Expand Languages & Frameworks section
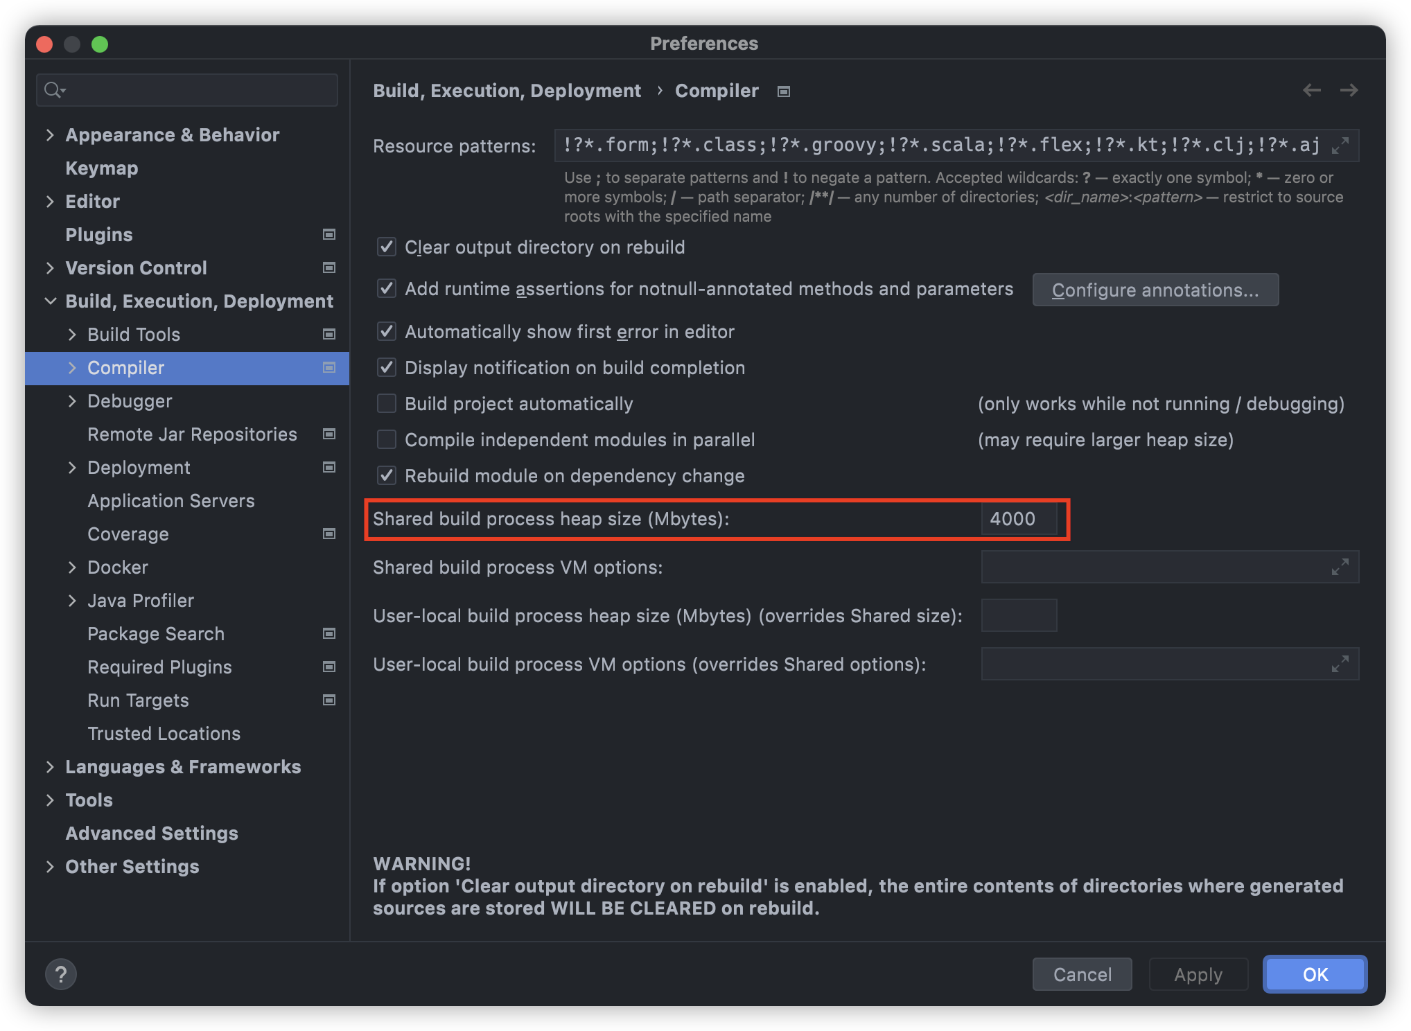Screen dimensions: 1411x1031 pos(50,766)
